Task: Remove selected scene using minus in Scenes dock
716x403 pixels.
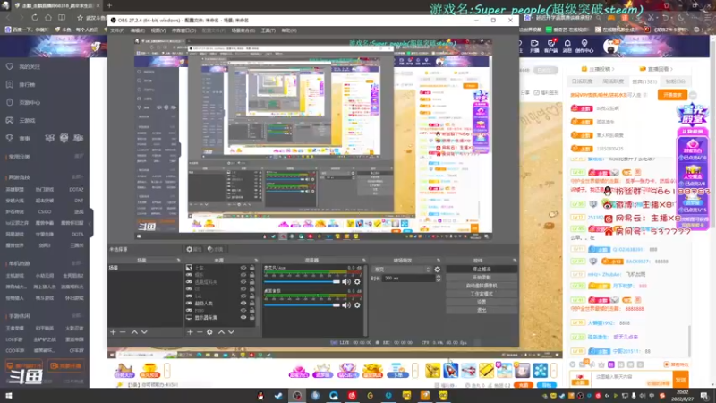Action: pos(123,332)
